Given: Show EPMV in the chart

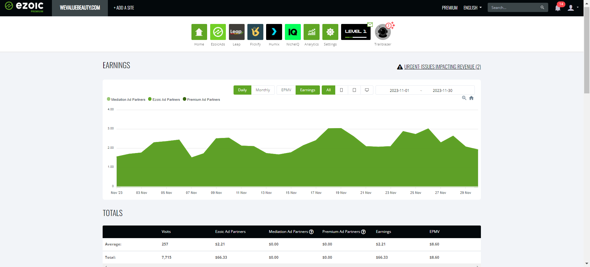Looking at the screenshot, I should [x=286, y=90].
